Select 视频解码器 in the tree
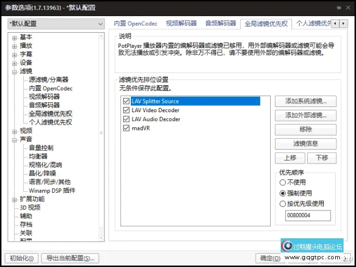 point(44,97)
